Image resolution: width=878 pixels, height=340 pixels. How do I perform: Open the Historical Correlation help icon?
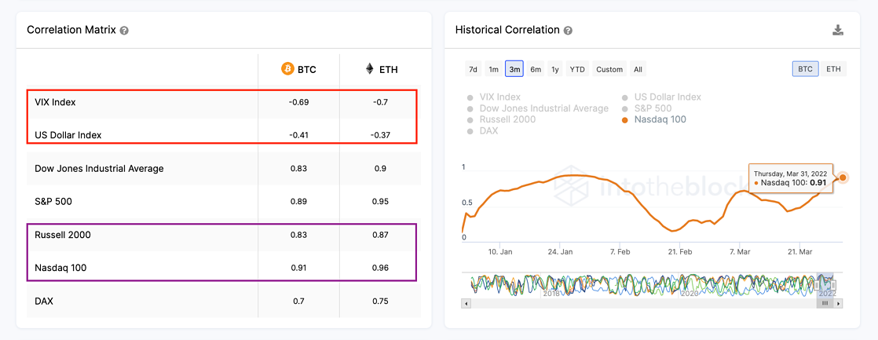pyautogui.click(x=568, y=31)
